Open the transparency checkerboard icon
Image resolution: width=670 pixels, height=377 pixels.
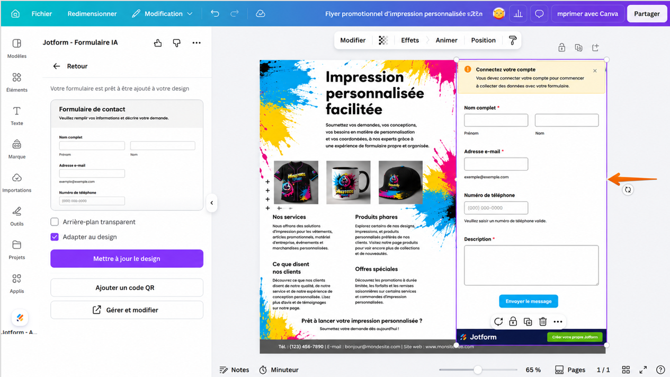pyautogui.click(x=383, y=40)
